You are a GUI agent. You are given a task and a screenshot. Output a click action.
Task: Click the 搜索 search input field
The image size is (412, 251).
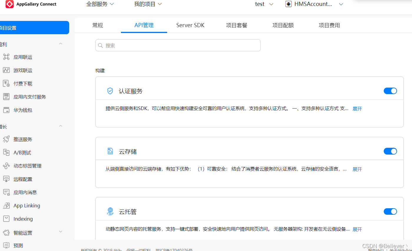(x=178, y=45)
